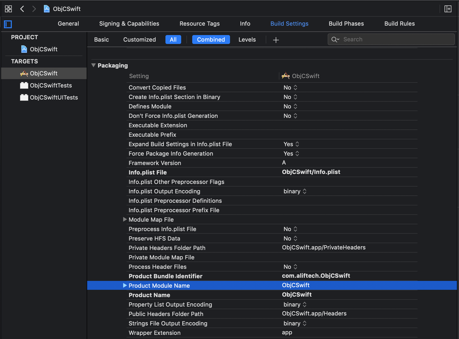The image size is (459, 339).
Task: Click the plus icon to add build setting
Action: click(x=276, y=40)
